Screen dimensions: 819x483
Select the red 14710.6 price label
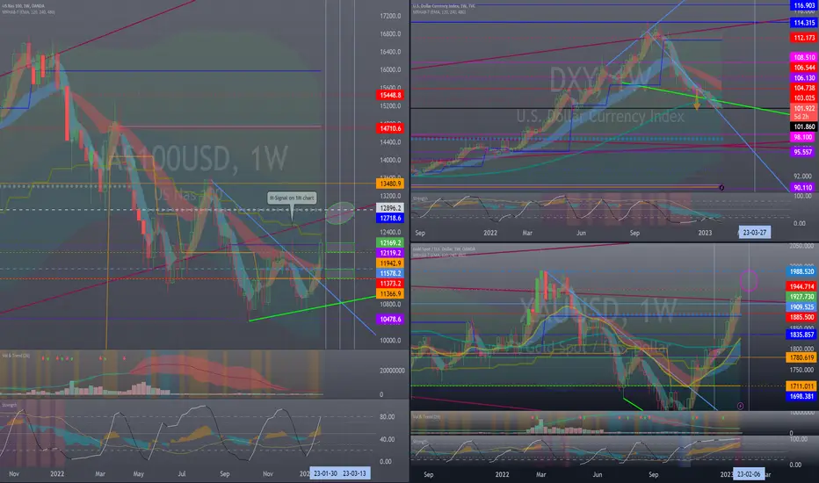390,128
